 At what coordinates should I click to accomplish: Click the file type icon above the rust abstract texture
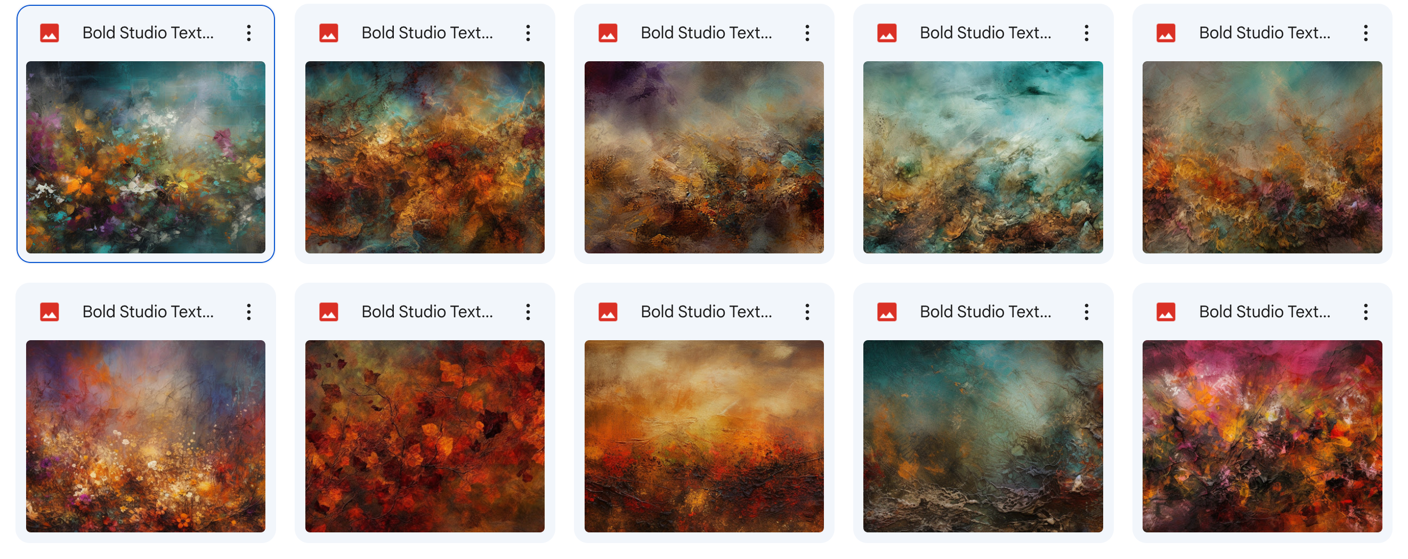[328, 33]
